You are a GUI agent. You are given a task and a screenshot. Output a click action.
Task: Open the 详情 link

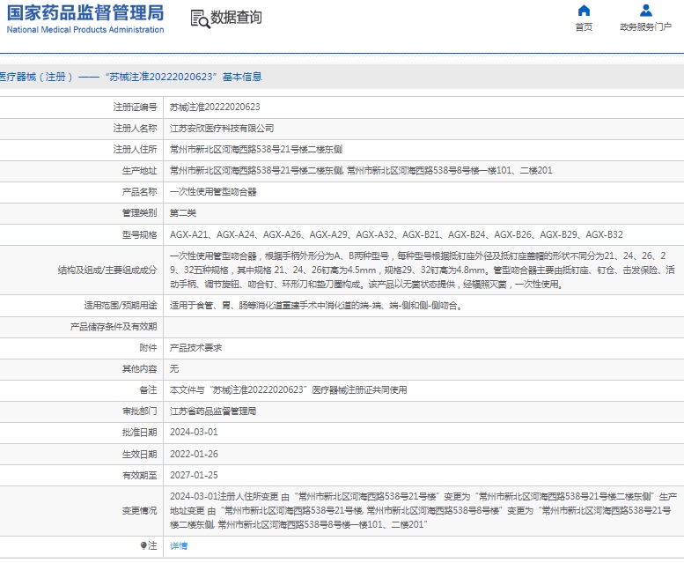[x=179, y=545]
